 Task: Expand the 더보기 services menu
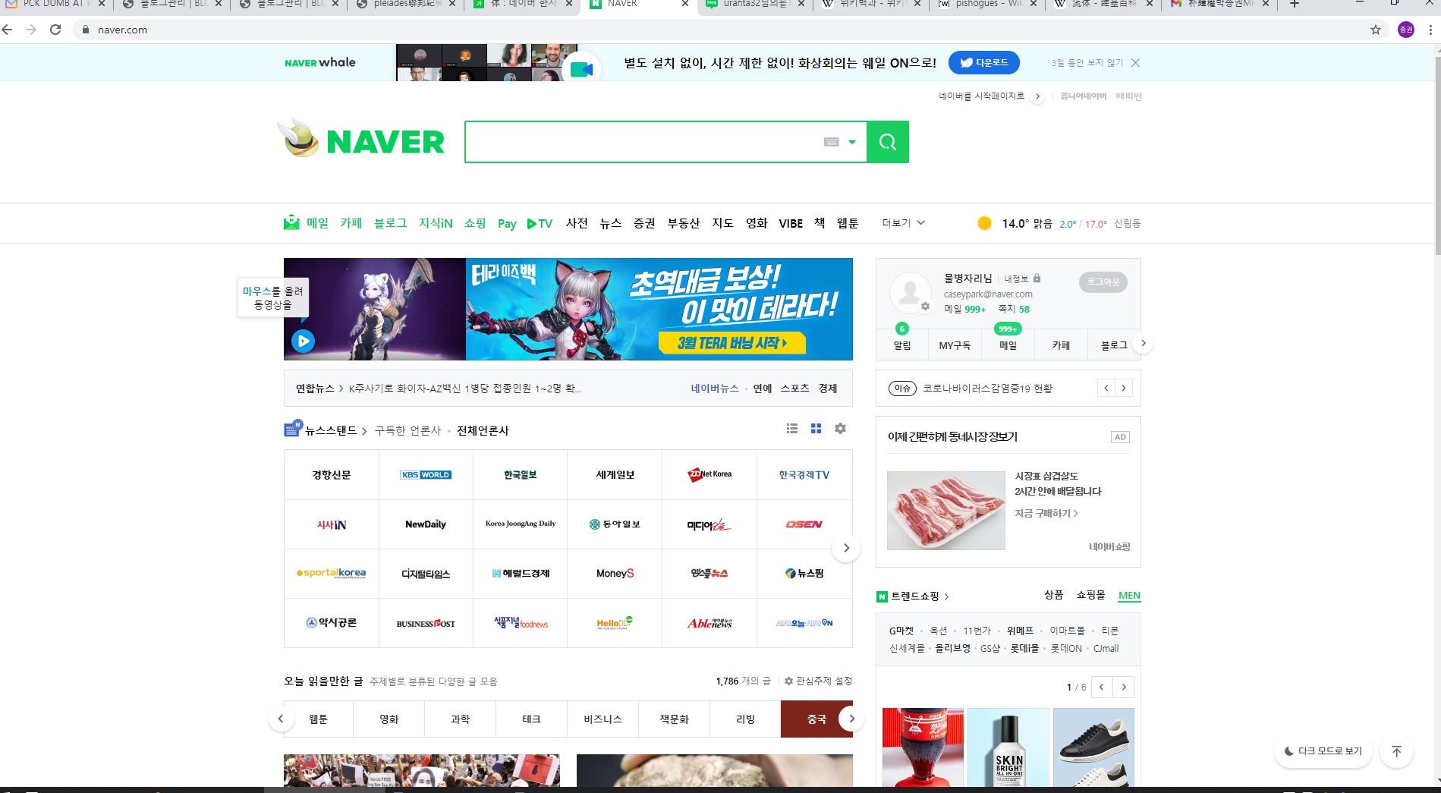tap(903, 223)
